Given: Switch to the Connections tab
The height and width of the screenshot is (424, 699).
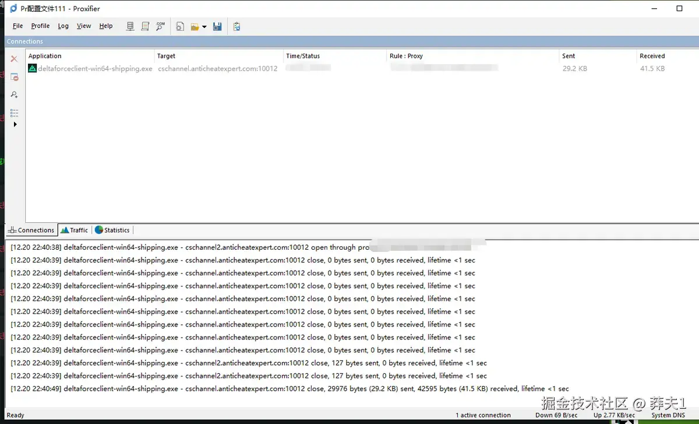Looking at the screenshot, I should tap(31, 230).
